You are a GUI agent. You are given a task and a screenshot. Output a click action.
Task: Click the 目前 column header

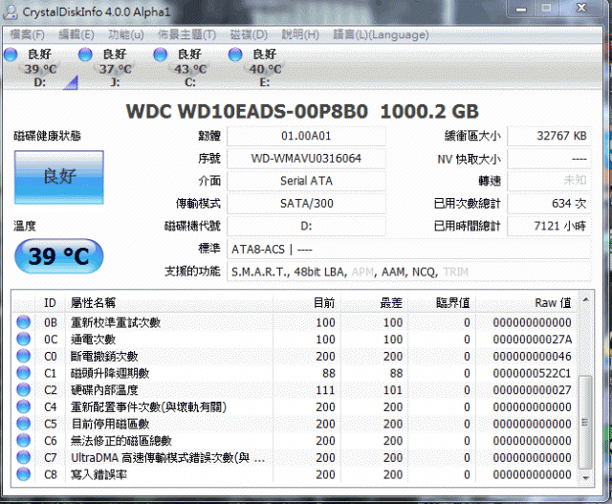(x=307, y=303)
